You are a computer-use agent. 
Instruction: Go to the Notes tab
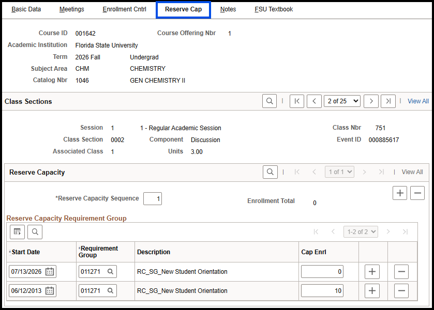tap(228, 9)
